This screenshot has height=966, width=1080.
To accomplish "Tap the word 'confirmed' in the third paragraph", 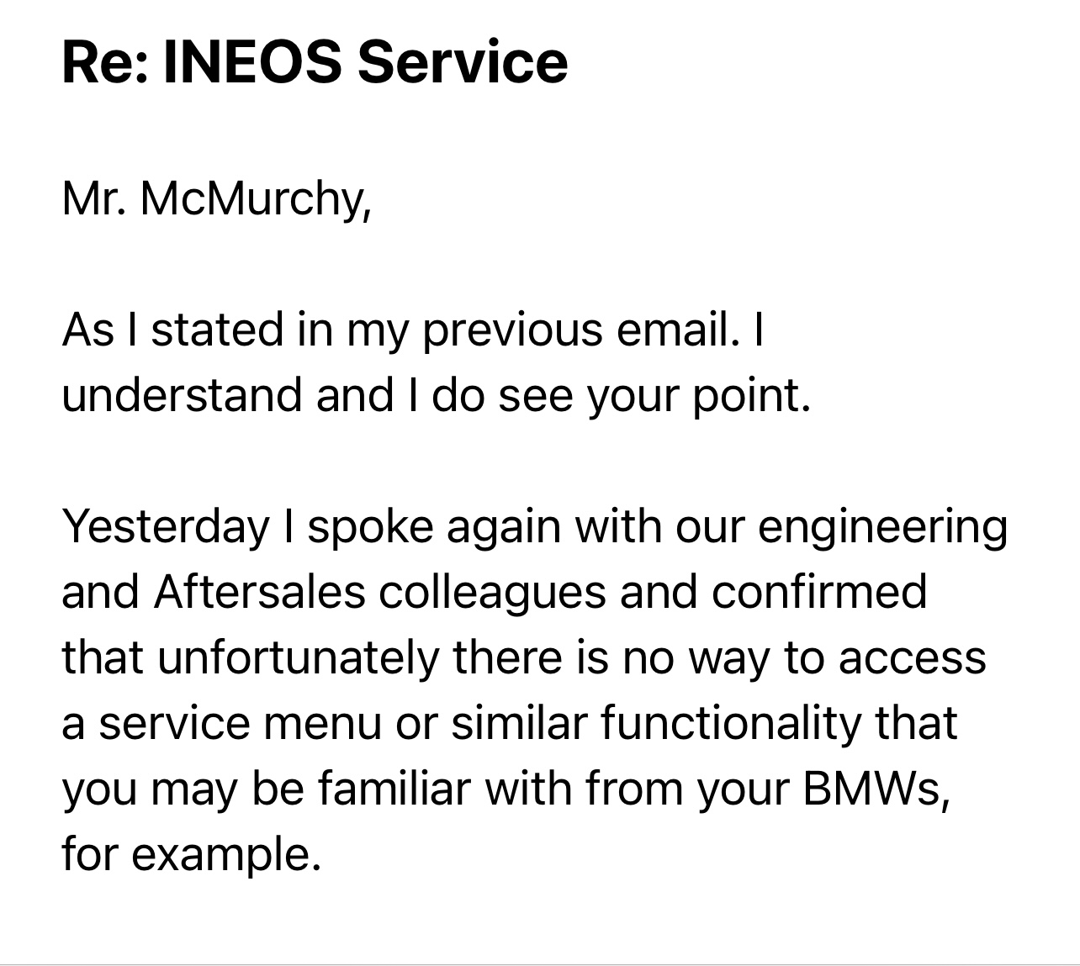I will coord(819,591).
